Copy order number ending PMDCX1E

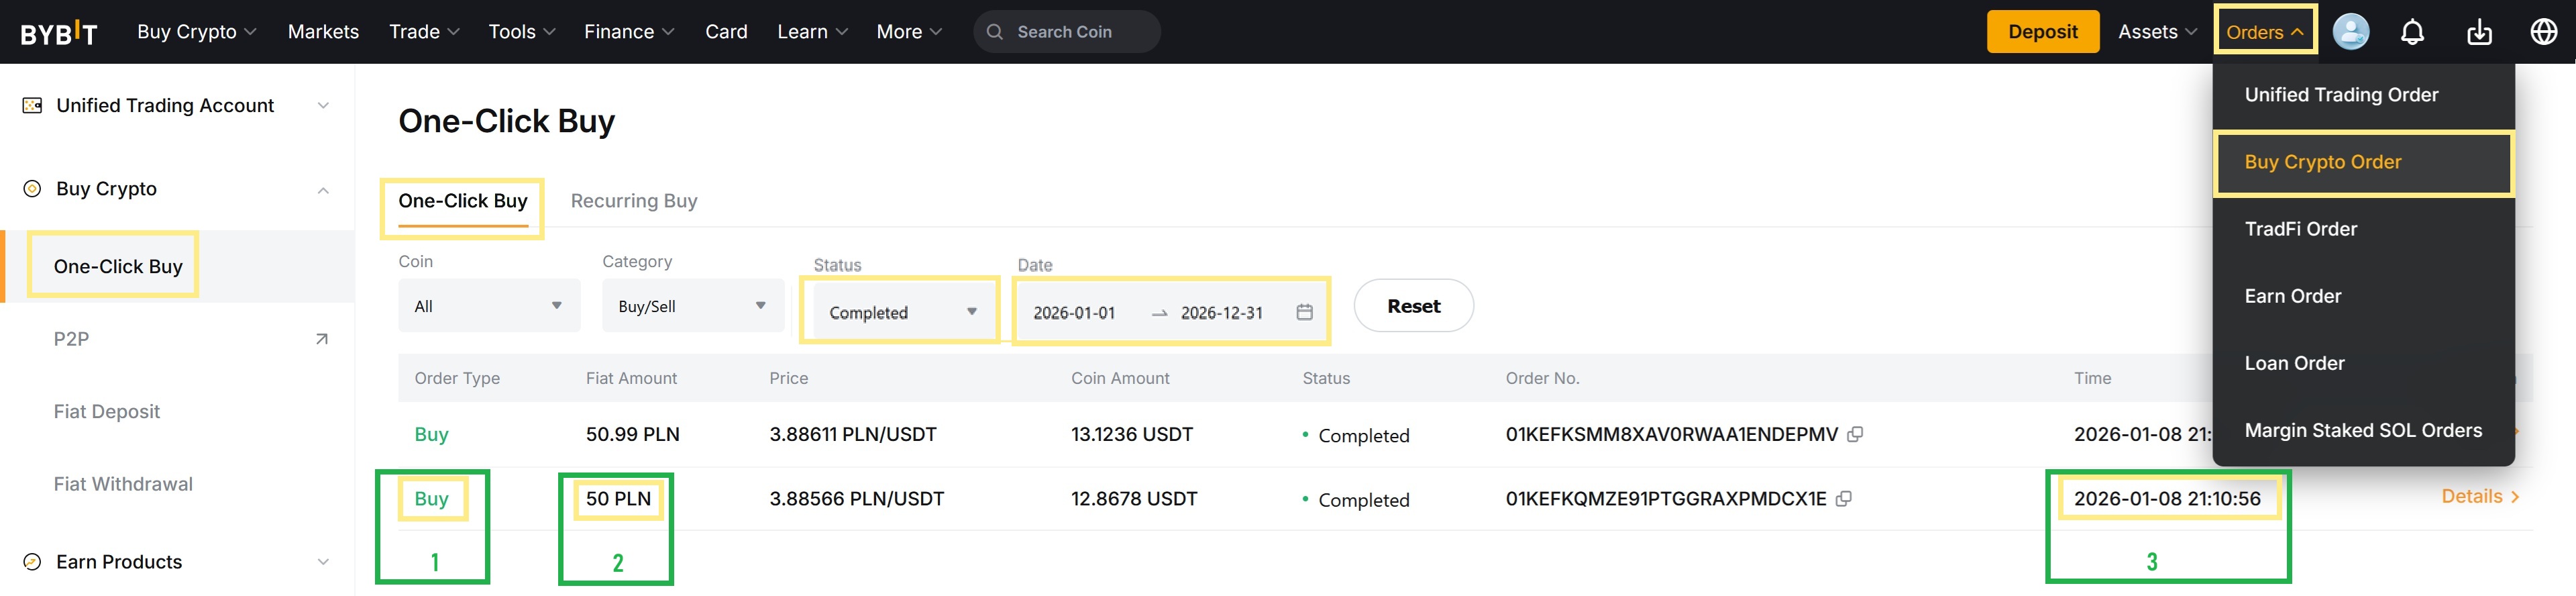click(x=1843, y=499)
